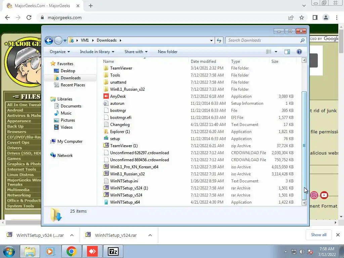344x258 pixels.
Task: Click the file list scroll-down arrow
Action: pyautogui.click(x=304, y=203)
